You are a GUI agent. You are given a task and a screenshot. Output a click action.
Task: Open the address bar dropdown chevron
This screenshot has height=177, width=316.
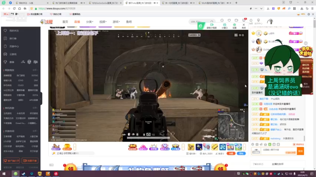click(261, 9)
